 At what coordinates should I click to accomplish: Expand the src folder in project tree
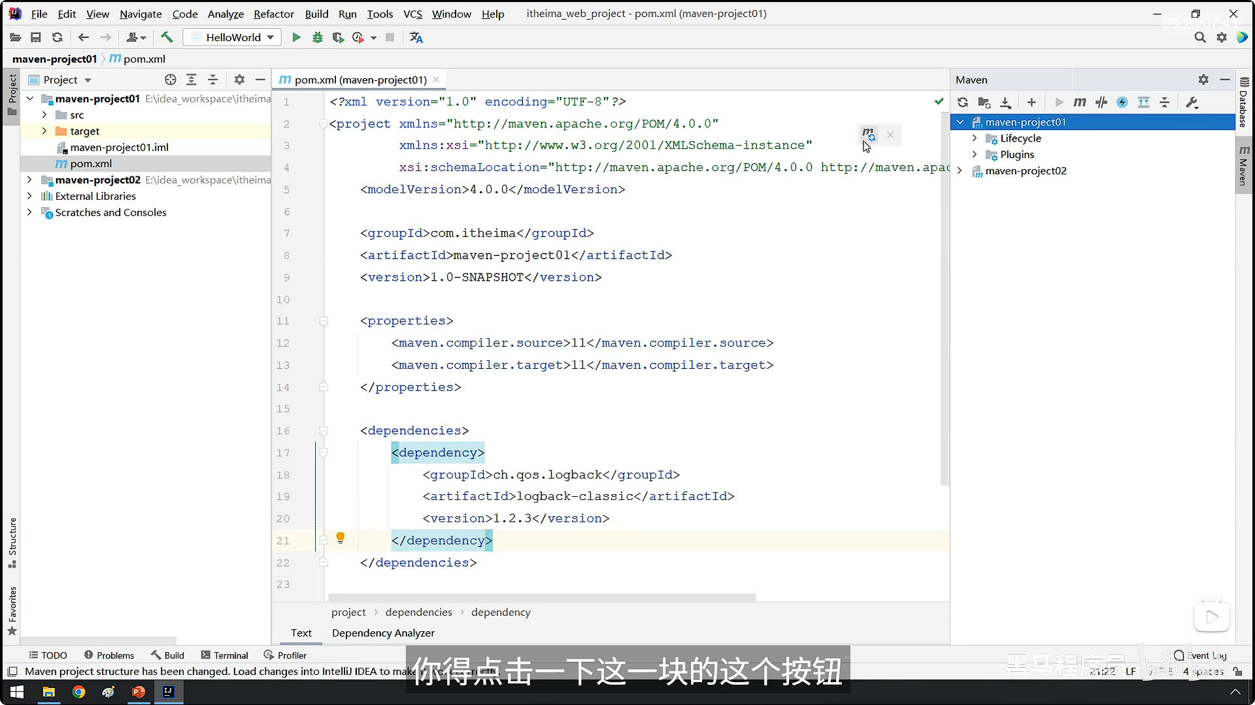tap(44, 115)
